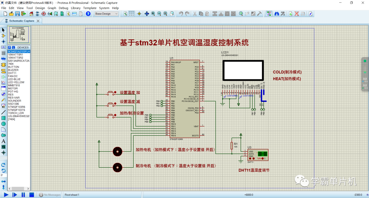Open the Graph menu

pos(52,8)
